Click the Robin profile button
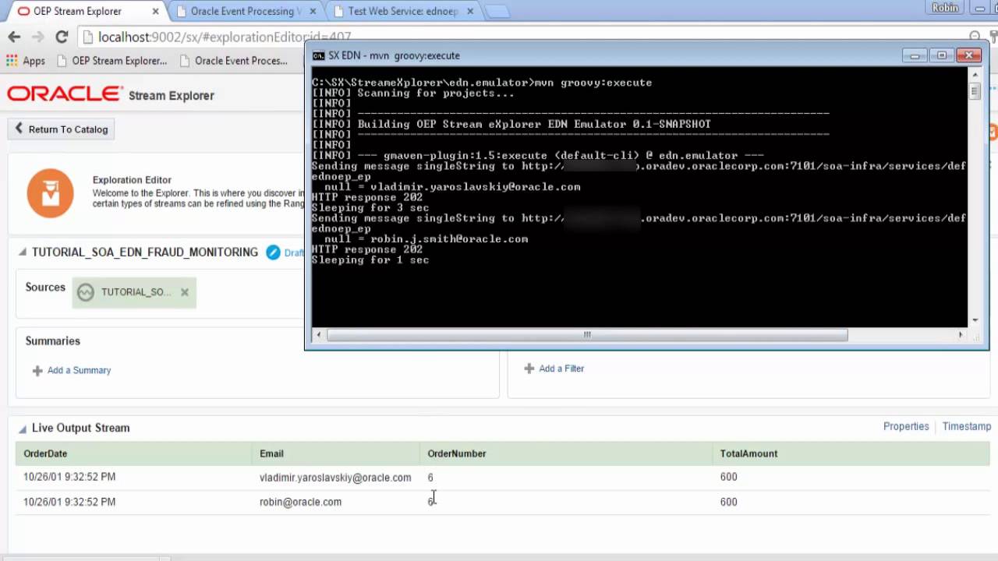The height and width of the screenshot is (561, 998). tap(945, 7)
